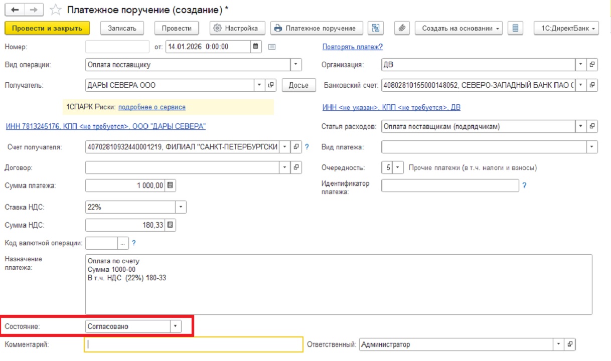Open selection for Код валютной операции with ellipsis
Image resolution: width=611 pixels, height=361 pixels.
tap(122, 243)
